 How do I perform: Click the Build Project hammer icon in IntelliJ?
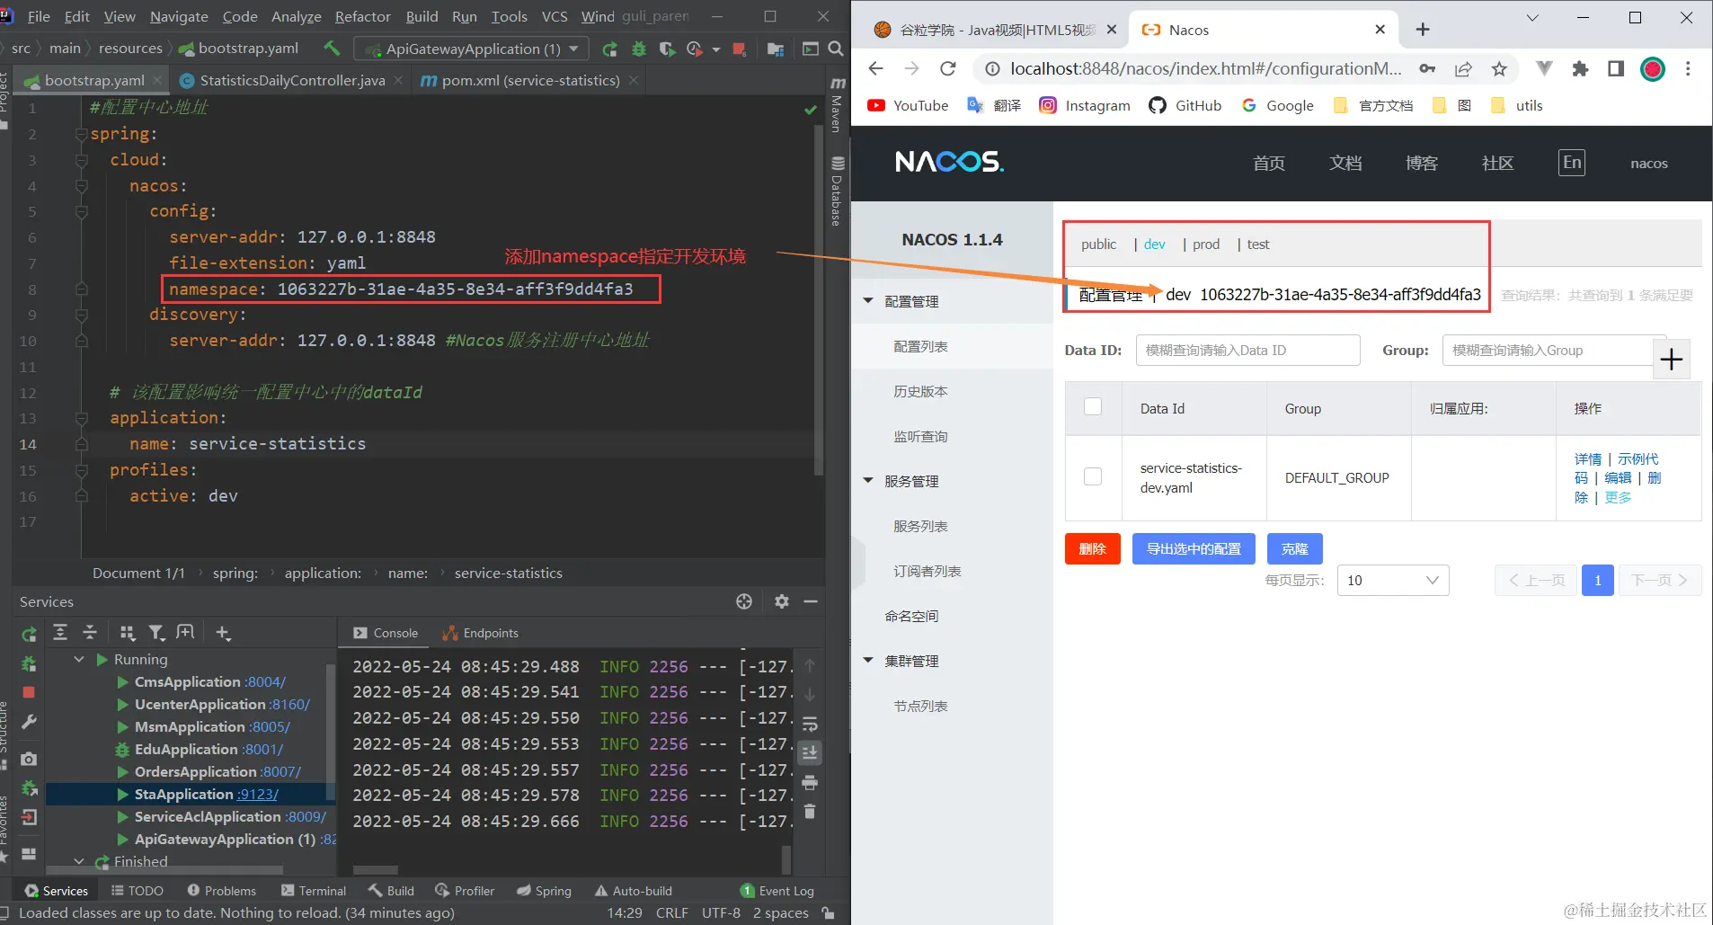(332, 49)
